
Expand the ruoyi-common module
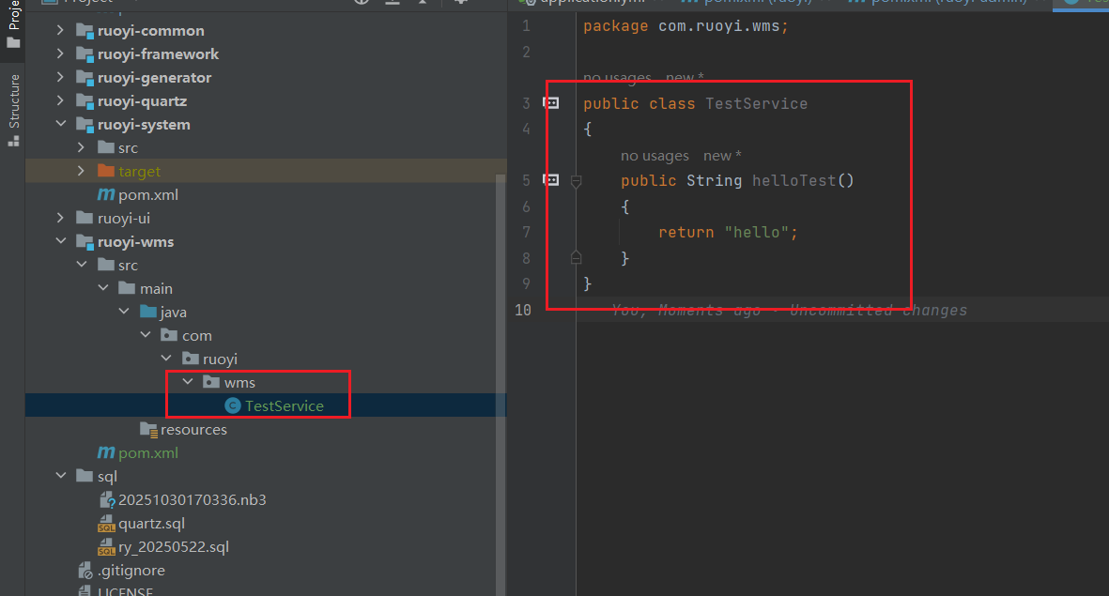click(60, 30)
